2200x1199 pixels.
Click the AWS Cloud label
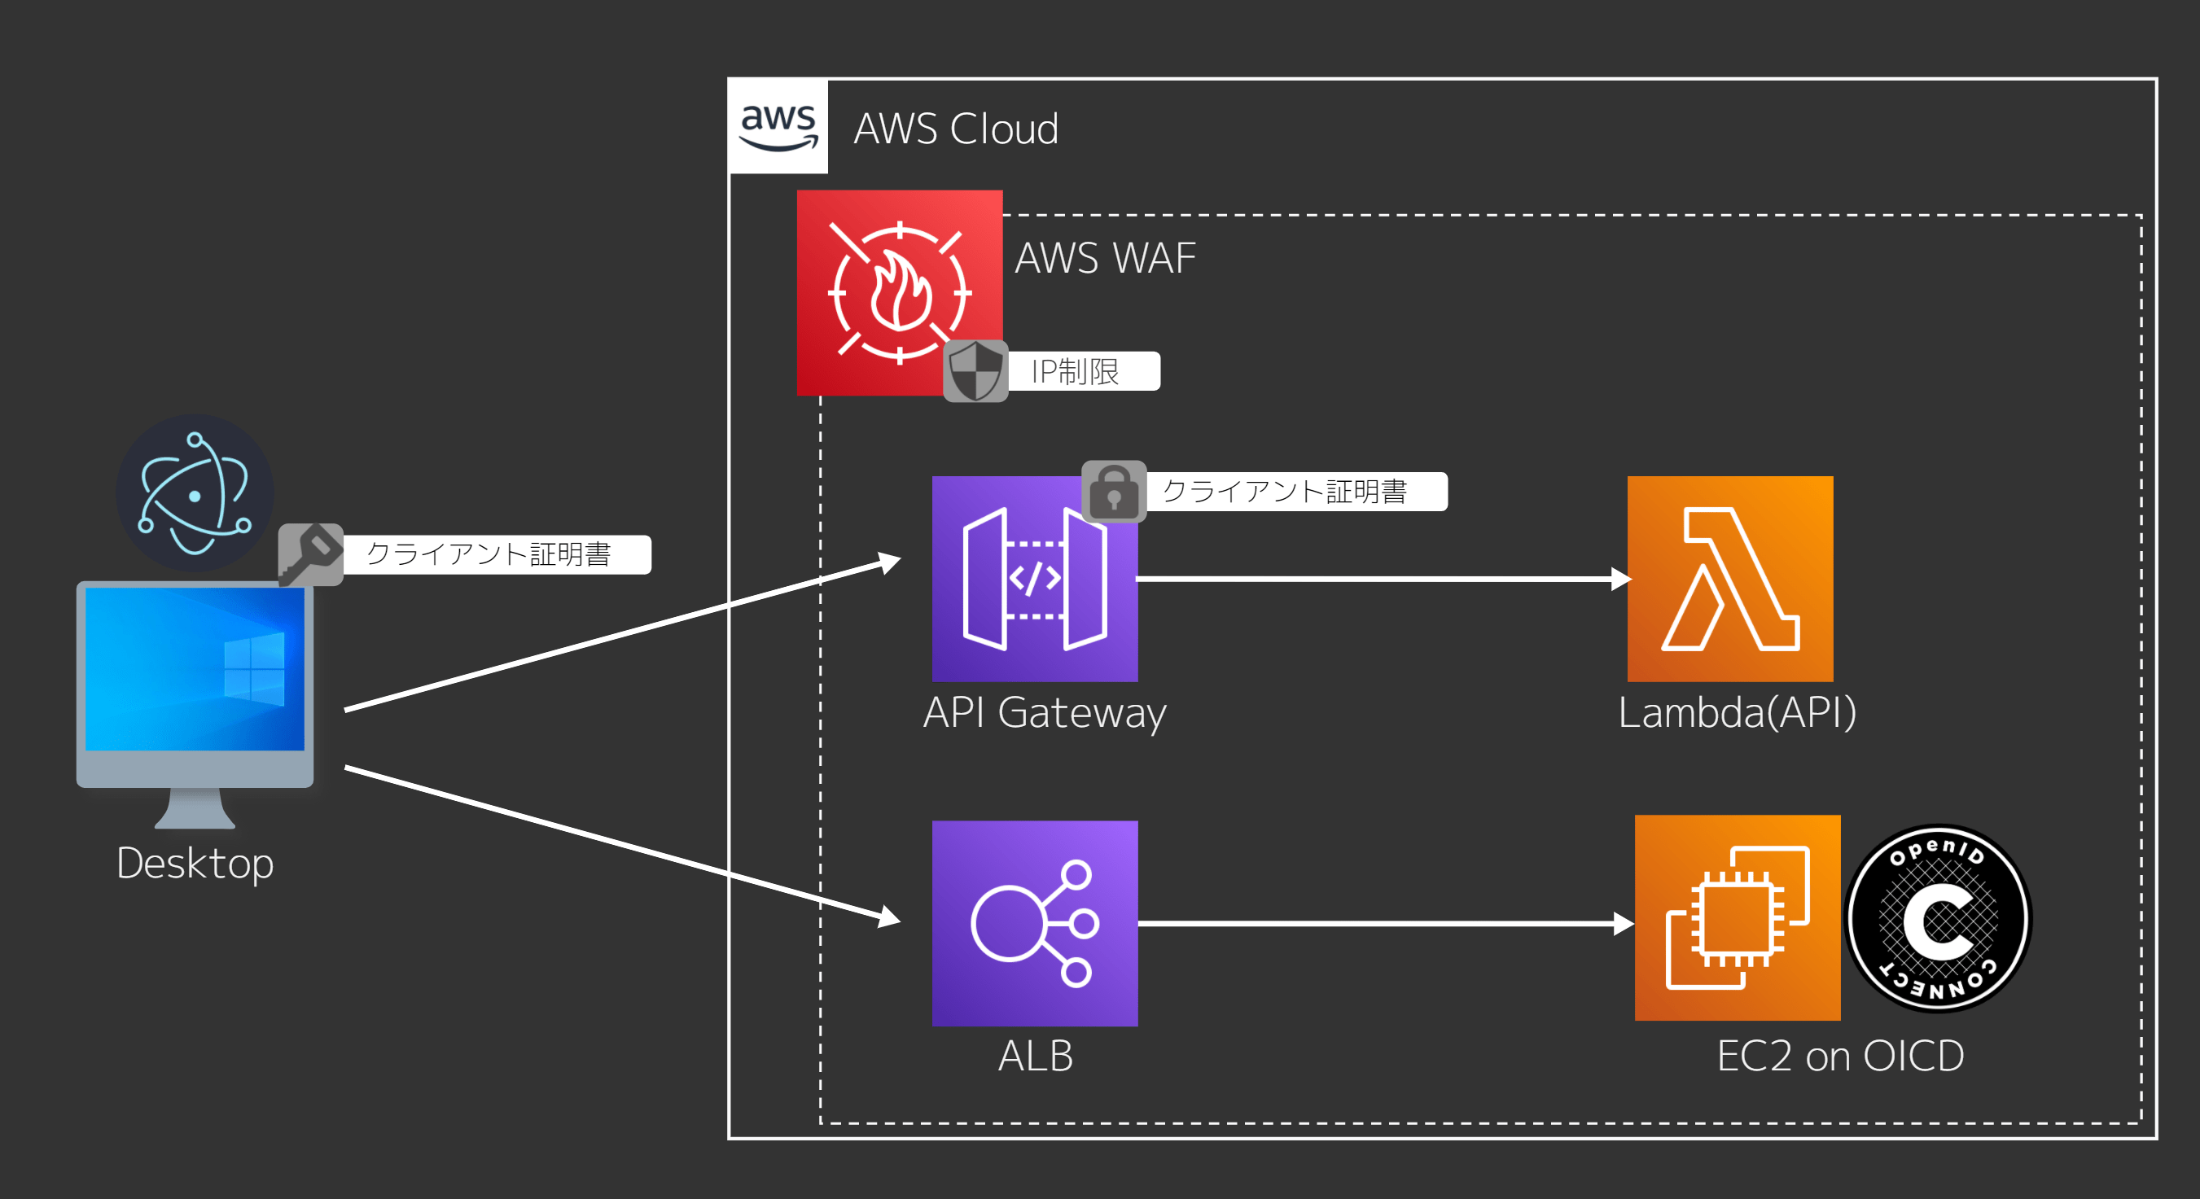(x=956, y=129)
